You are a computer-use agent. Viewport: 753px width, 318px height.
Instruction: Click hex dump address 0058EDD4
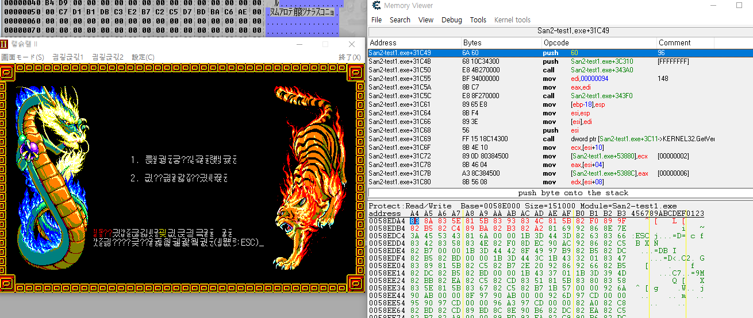pos(387,243)
